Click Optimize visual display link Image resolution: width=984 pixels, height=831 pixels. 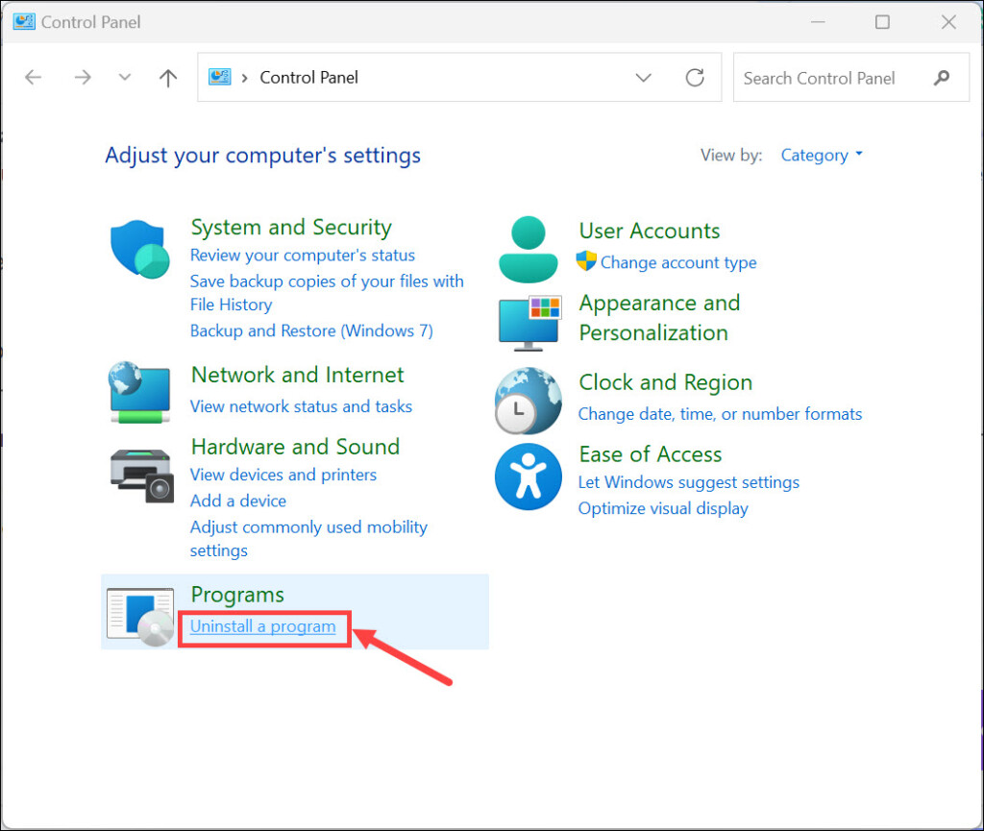[x=663, y=508]
